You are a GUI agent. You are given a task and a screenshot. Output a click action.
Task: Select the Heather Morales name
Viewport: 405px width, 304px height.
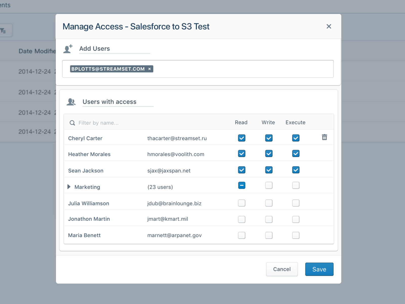point(89,154)
